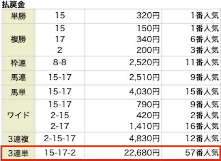Click the 57番人気 popularity cell
Viewport: 221px width, 161px height.
pyautogui.click(x=202, y=153)
